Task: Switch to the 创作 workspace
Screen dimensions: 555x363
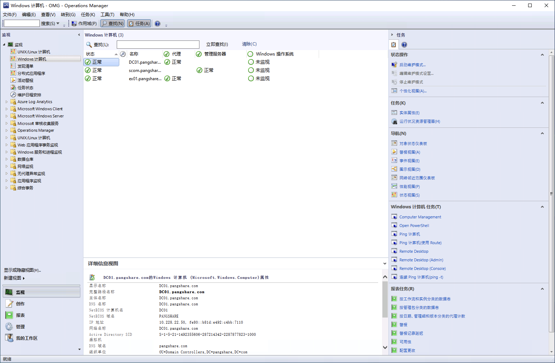Action: [x=41, y=303]
